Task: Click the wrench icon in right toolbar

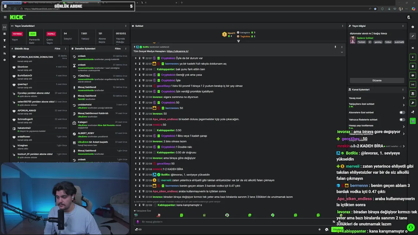Action: coord(413,103)
